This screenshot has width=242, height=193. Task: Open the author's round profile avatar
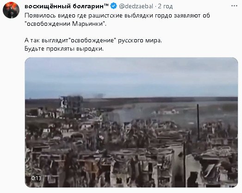click(11, 10)
